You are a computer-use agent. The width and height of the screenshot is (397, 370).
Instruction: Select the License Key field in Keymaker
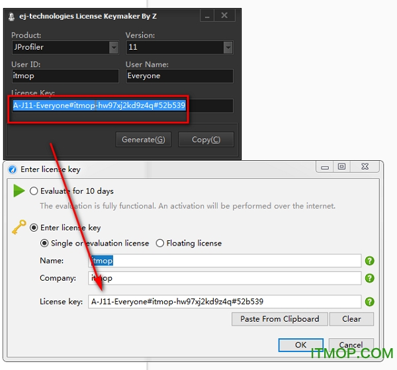[x=122, y=106]
